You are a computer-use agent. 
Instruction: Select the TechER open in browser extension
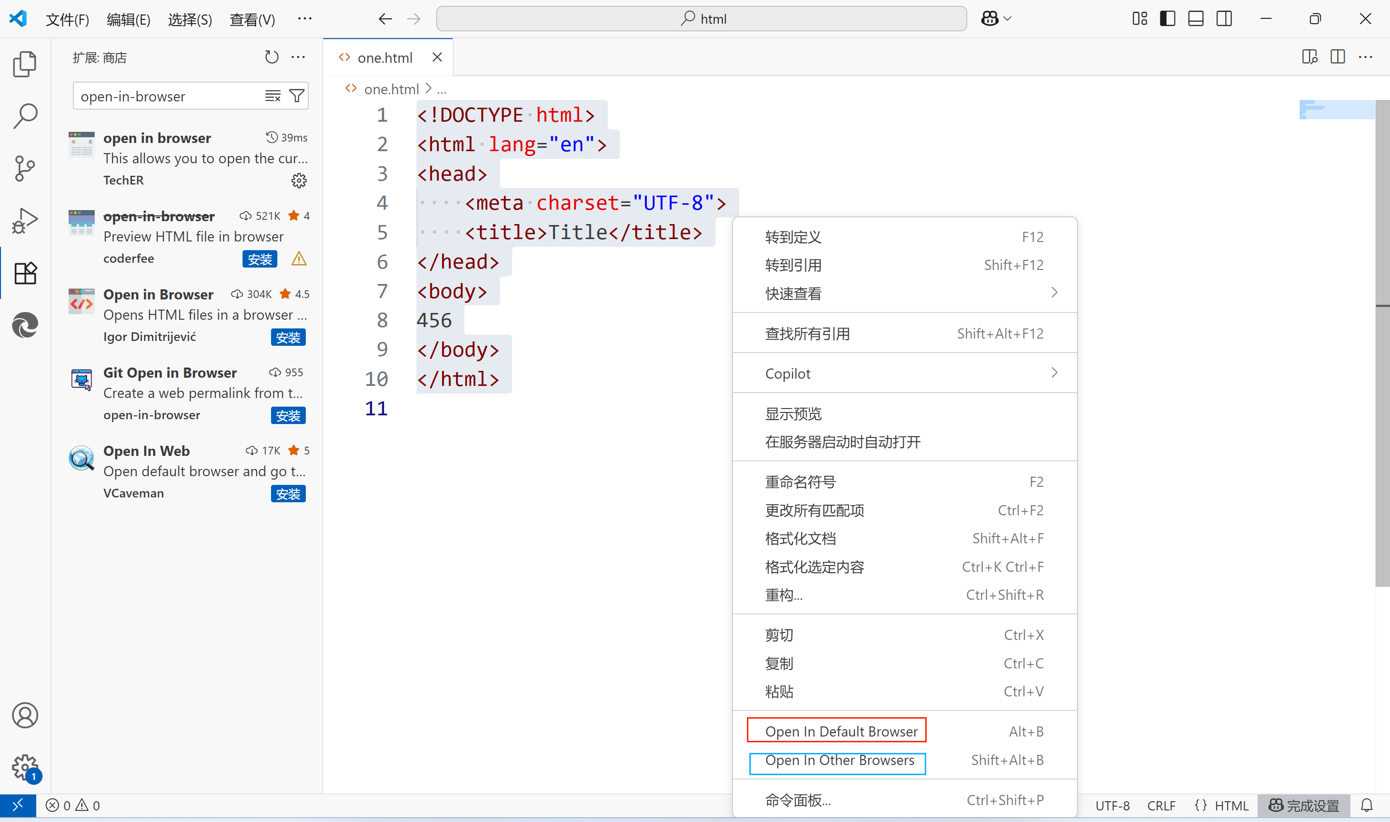[x=188, y=159]
